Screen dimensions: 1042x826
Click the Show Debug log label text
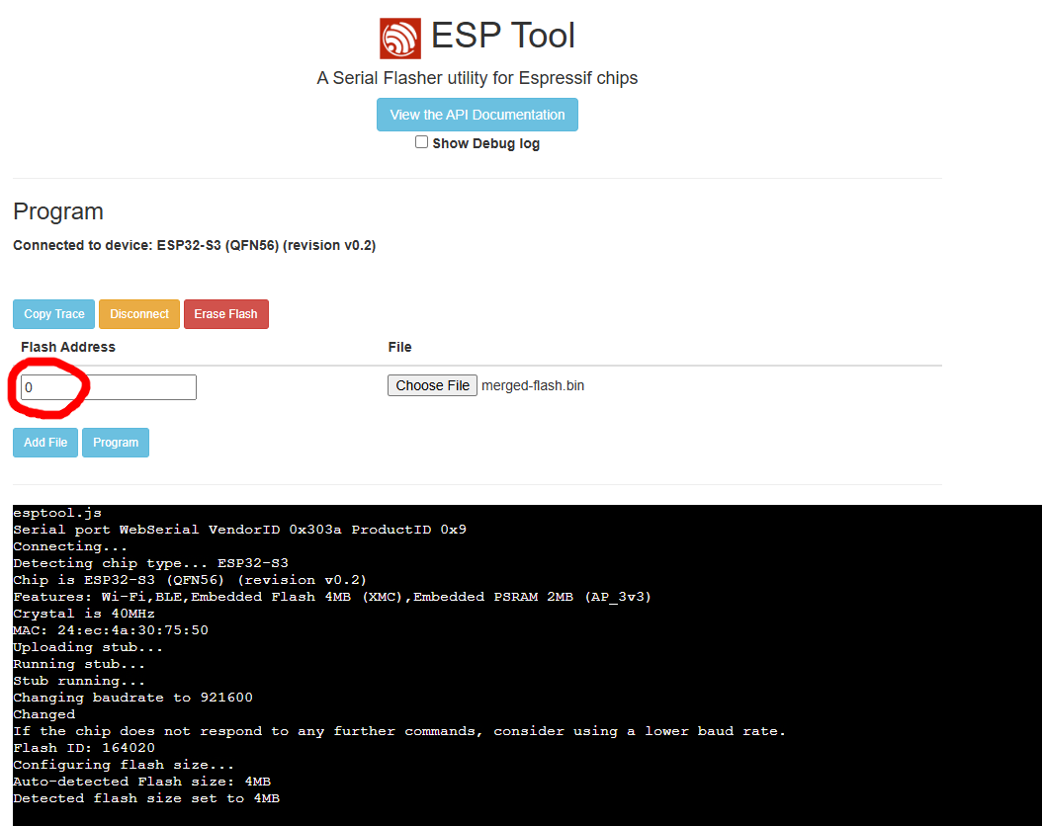tap(485, 143)
